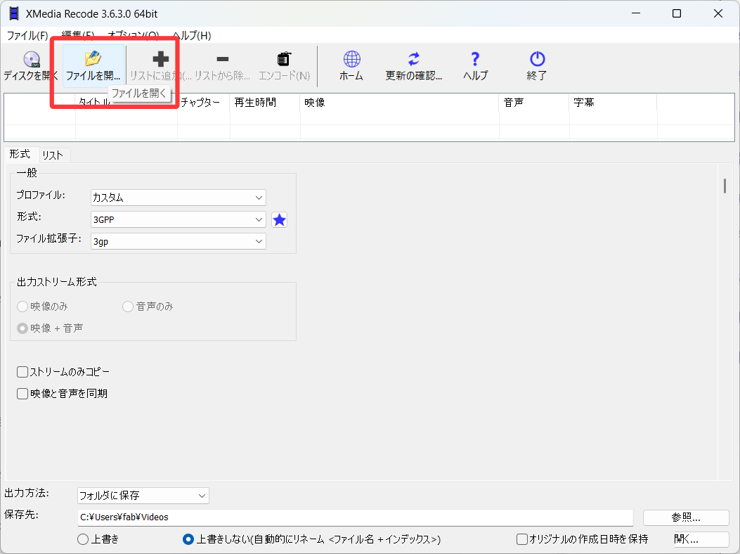Viewport: 740px width, 554px height.
Task: Click the 字幕 column header
Action: (613, 103)
